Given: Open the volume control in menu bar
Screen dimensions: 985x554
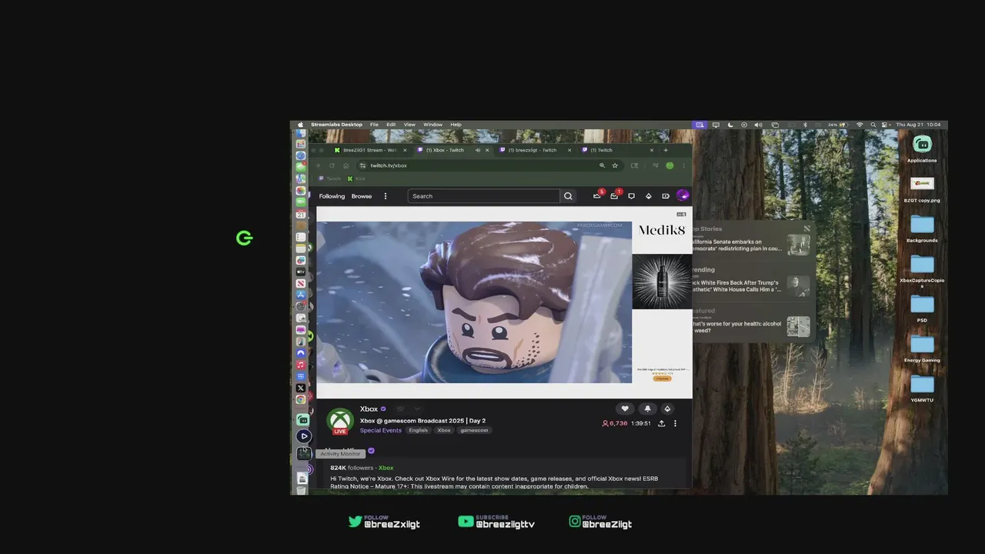Looking at the screenshot, I should coord(758,125).
